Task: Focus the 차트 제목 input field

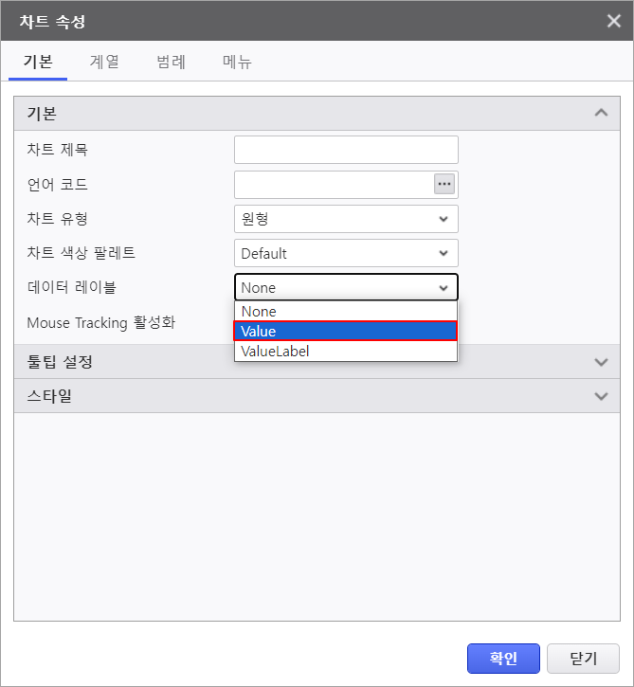Action: pyautogui.click(x=346, y=150)
